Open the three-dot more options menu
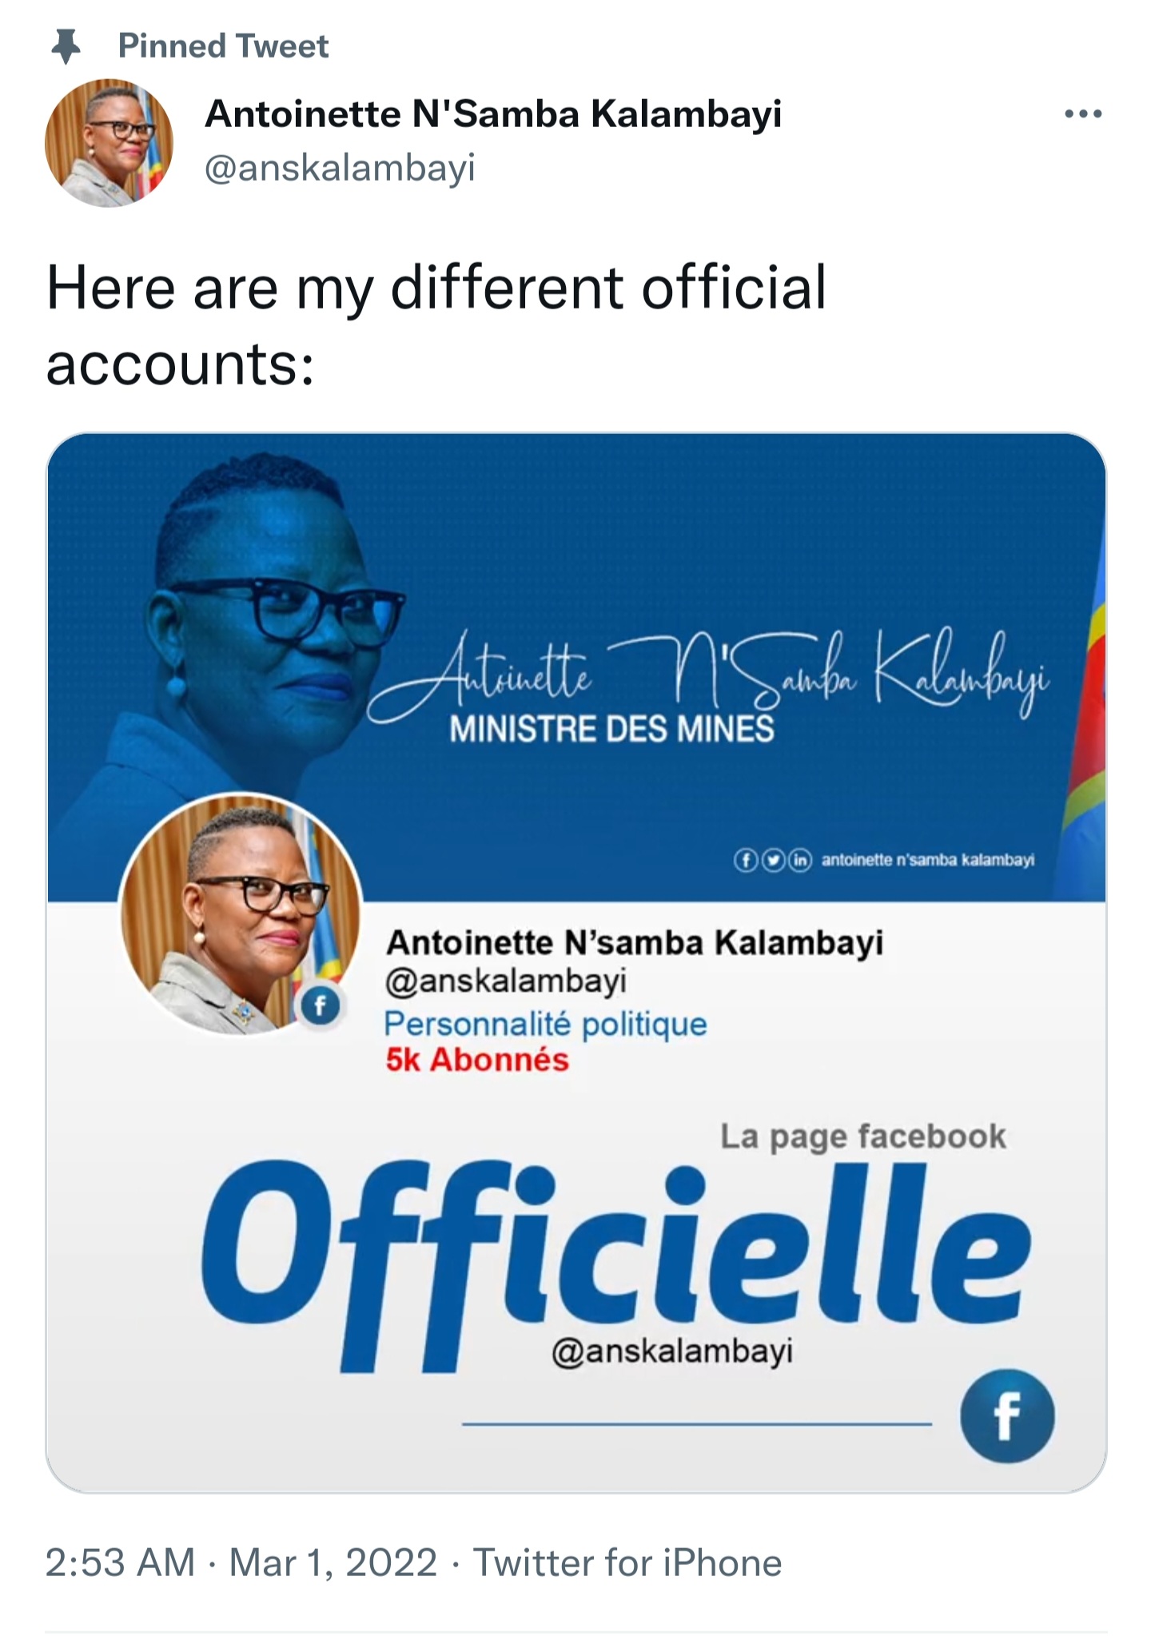This screenshot has height=1636, width=1151. pyautogui.click(x=1083, y=114)
